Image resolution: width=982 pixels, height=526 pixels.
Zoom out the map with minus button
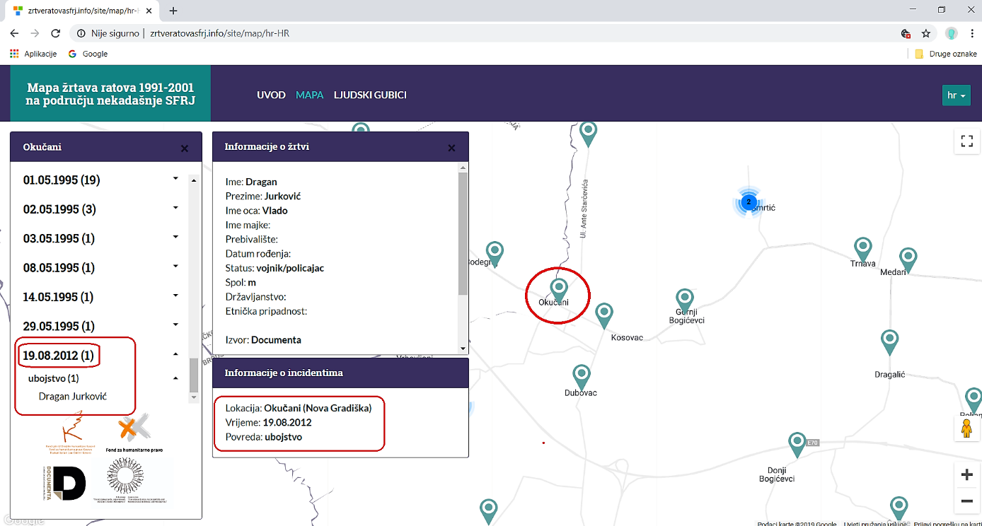tap(966, 501)
